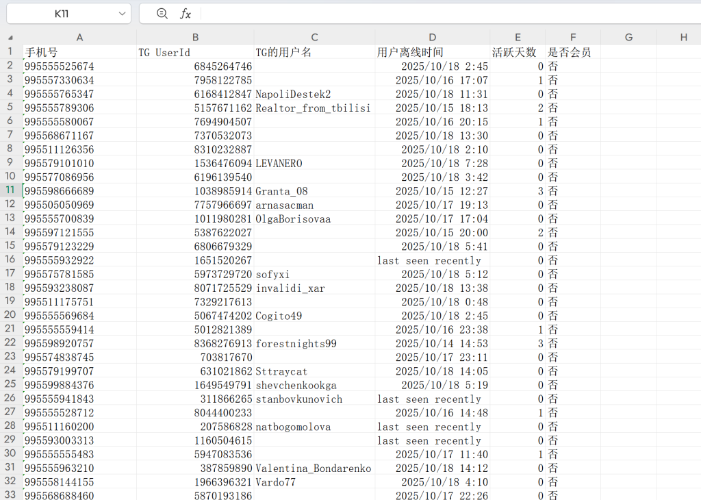
Task: Select phone number cell 995555525674
Action: [x=79, y=66]
